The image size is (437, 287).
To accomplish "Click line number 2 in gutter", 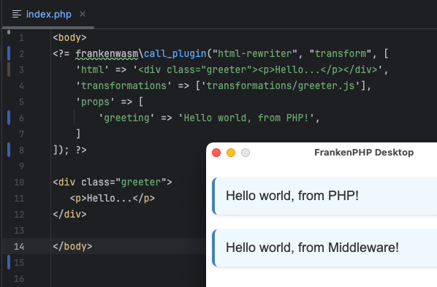I will coord(21,53).
